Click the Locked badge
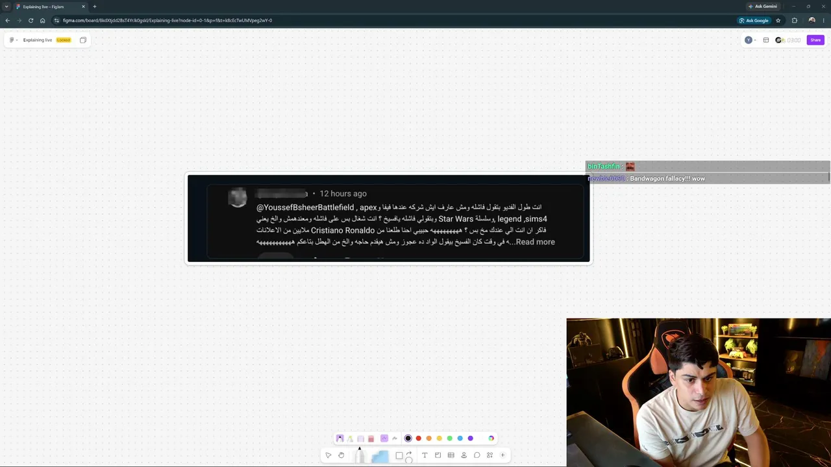The width and height of the screenshot is (831, 467). tap(63, 40)
